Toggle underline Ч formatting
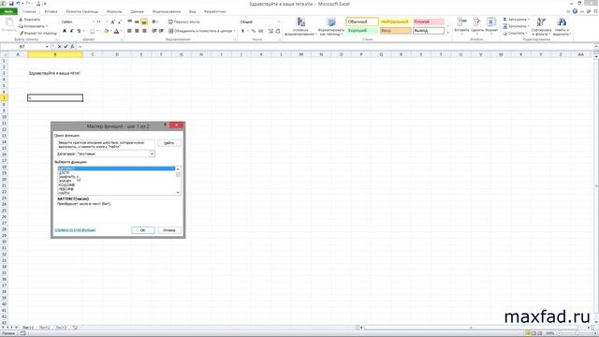The width and height of the screenshot is (599, 337). (79, 31)
